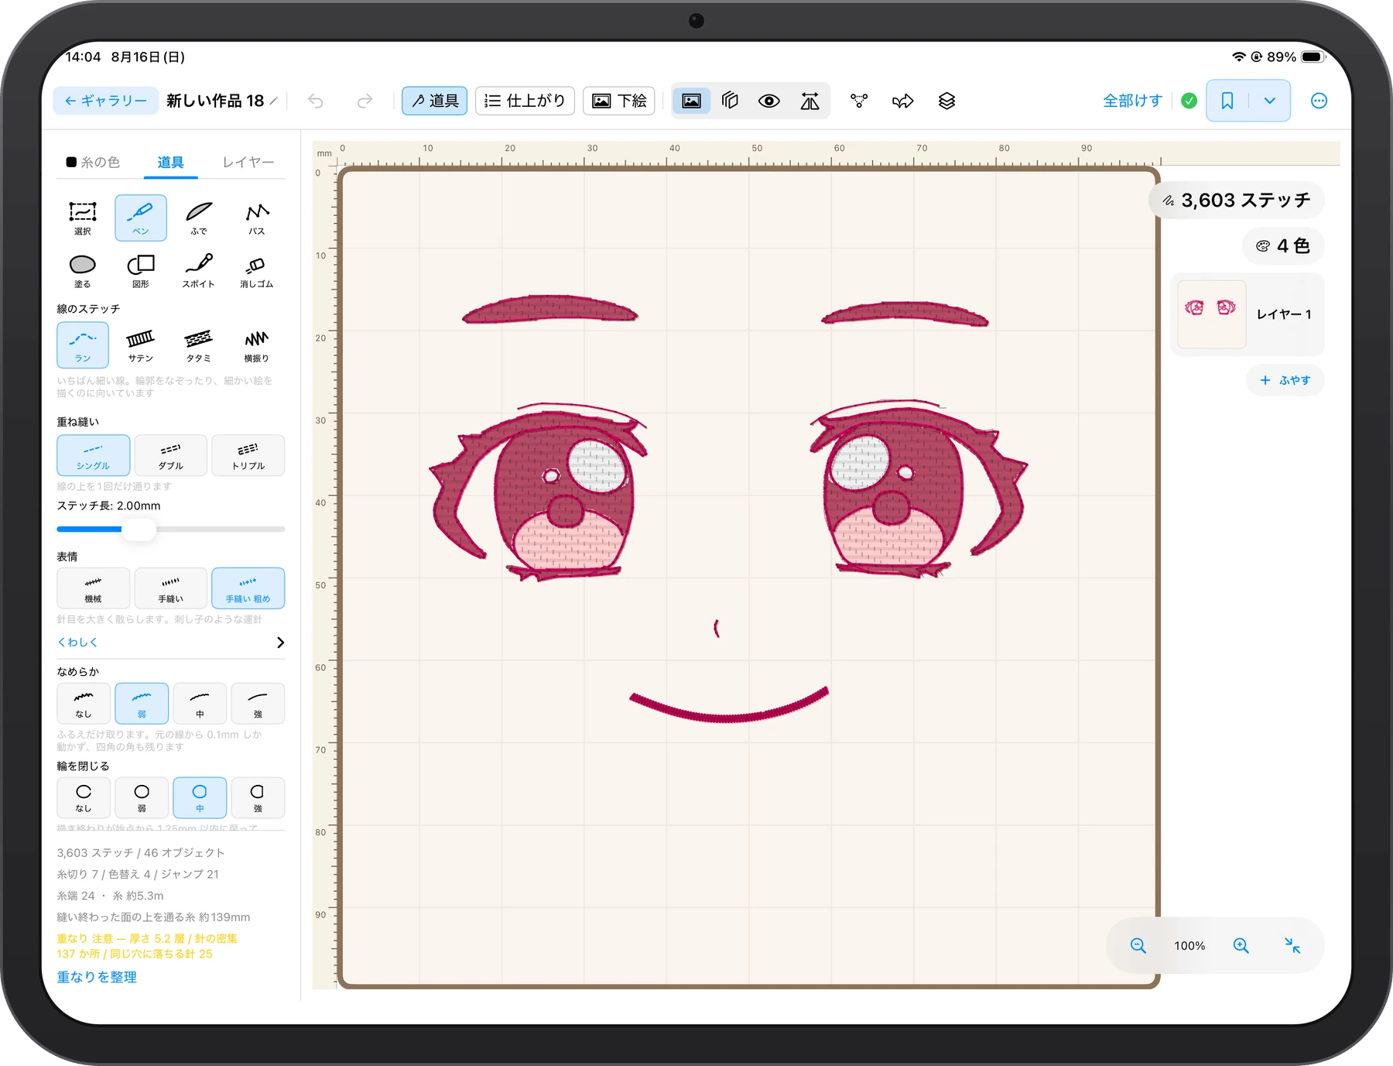
Task: Toggle the eye preview icon
Action: pos(769,101)
